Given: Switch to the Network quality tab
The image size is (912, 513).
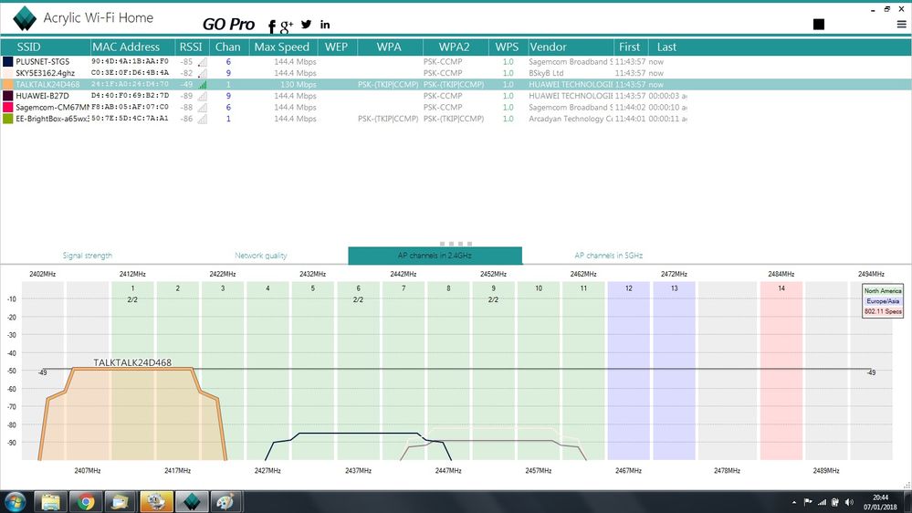Looking at the screenshot, I should [x=260, y=256].
